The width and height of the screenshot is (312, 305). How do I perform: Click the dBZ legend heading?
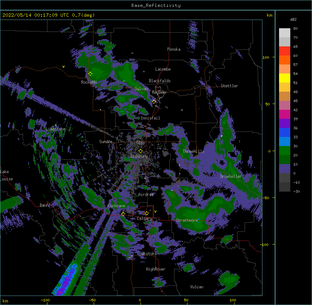293,20
